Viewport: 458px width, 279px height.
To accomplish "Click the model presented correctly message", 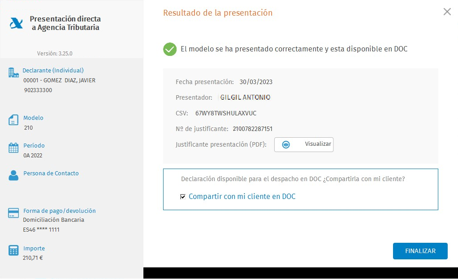I will (x=294, y=49).
